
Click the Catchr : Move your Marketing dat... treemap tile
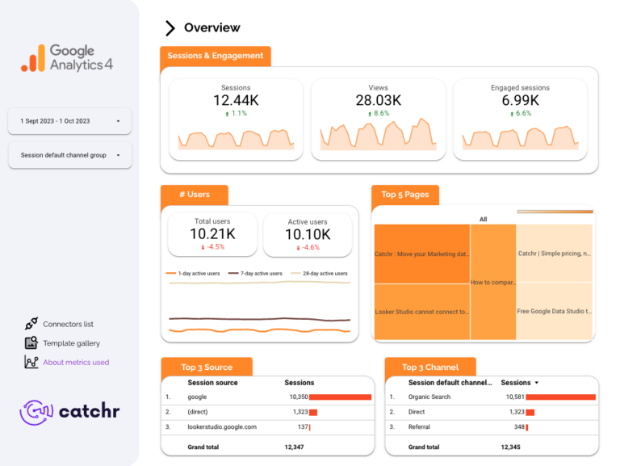[x=422, y=254]
